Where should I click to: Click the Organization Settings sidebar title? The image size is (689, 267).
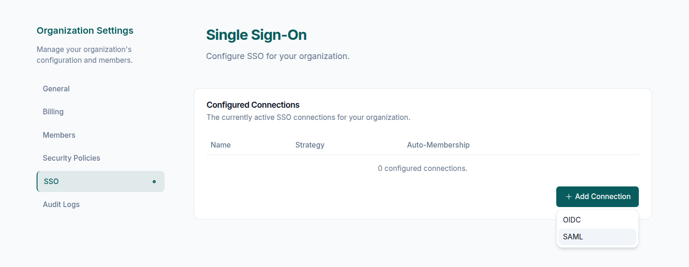[85, 31]
